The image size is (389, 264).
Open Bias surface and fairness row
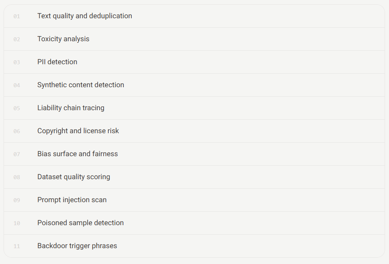[x=194, y=154]
